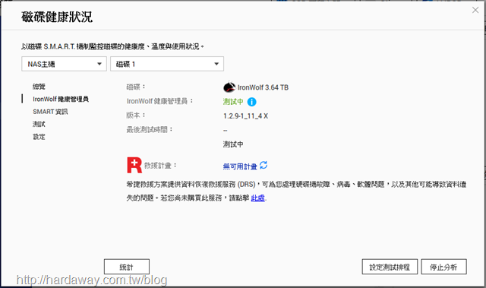Click the 磁碟健康狀況 dialog title
Viewport: 486px width, 288px height.
pyautogui.click(x=57, y=17)
